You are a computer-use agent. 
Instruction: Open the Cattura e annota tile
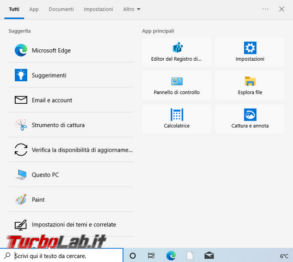pyautogui.click(x=250, y=119)
